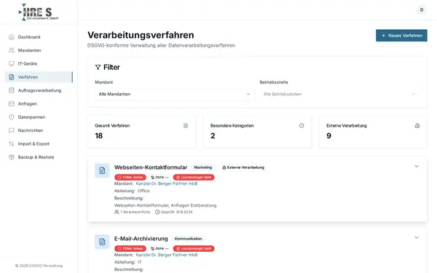Expand the E-Mail-Archivierung entry chevron
The image size is (437, 273).
point(417,237)
